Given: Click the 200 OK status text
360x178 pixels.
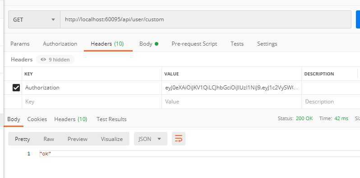Looking at the screenshot, I should [304, 119].
